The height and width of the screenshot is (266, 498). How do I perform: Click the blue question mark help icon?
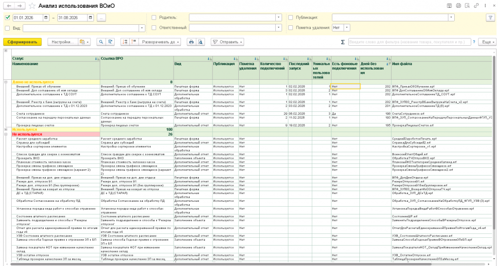(474, 42)
